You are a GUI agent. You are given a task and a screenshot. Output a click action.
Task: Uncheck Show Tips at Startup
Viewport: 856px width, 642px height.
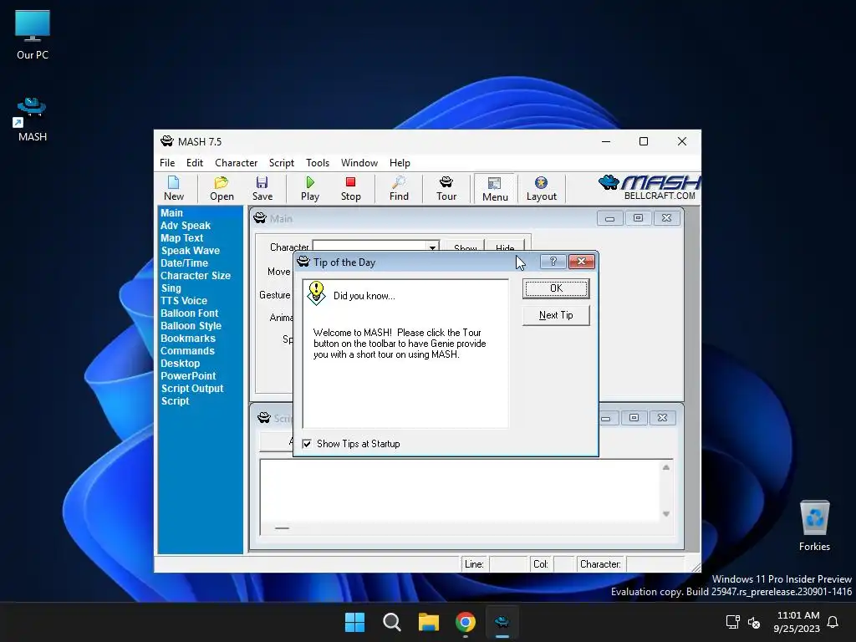pyautogui.click(x=308, y=444)
